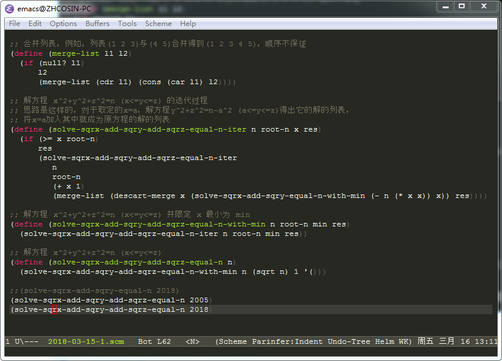Click the standalone 'l2' line
The image size is (502, 361).
42,72
